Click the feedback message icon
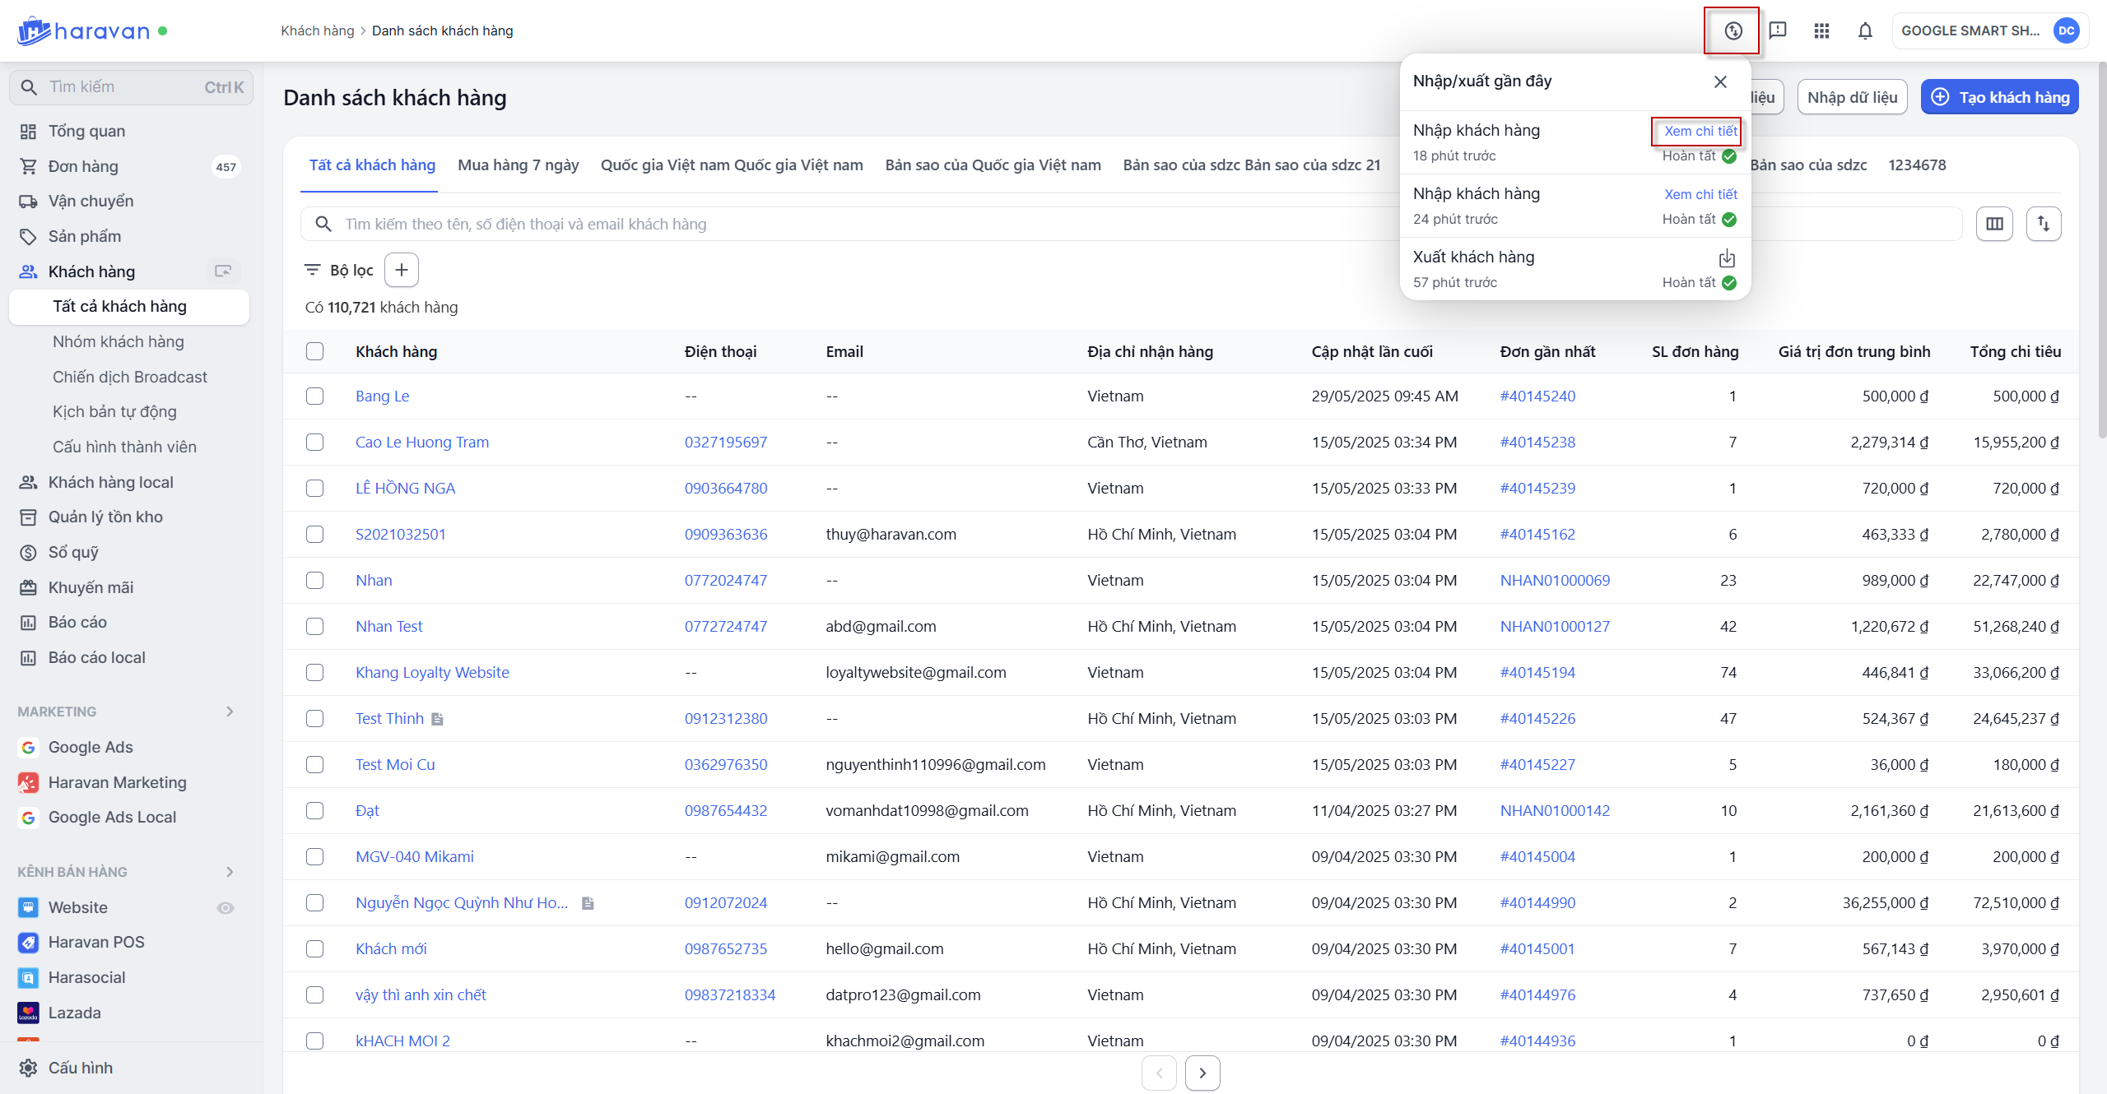 pos(1778,31)
